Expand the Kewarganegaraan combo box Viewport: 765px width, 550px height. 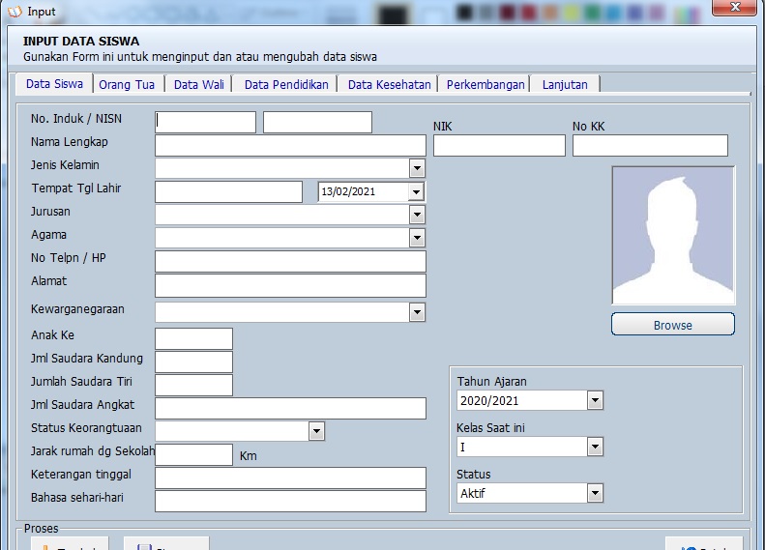(417, 312)
